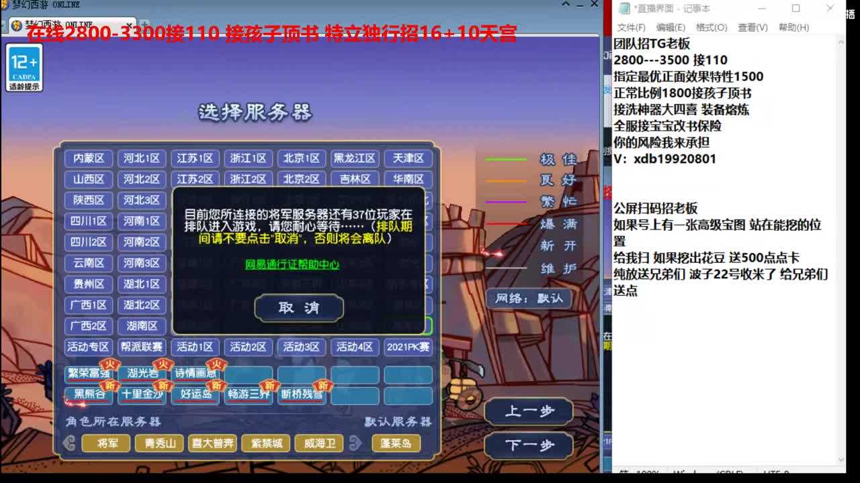Select the 活动1区 region

click(x=195, y=347)
